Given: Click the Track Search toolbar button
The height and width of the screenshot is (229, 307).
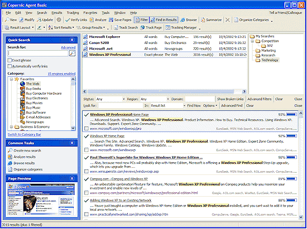Looking at the screenshot, I should coord(126,27).
